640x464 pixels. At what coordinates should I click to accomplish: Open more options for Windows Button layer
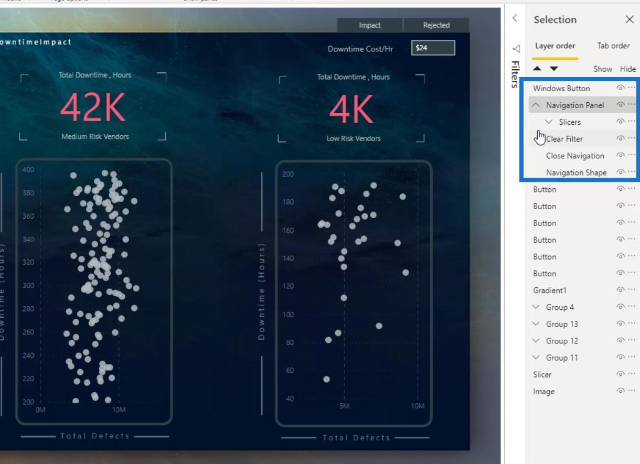pyautogui.click(x=632, y=88)
